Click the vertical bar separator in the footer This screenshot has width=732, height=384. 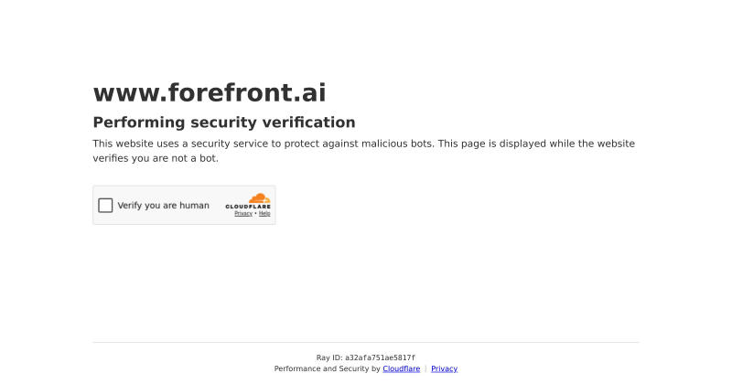point(425,368)
